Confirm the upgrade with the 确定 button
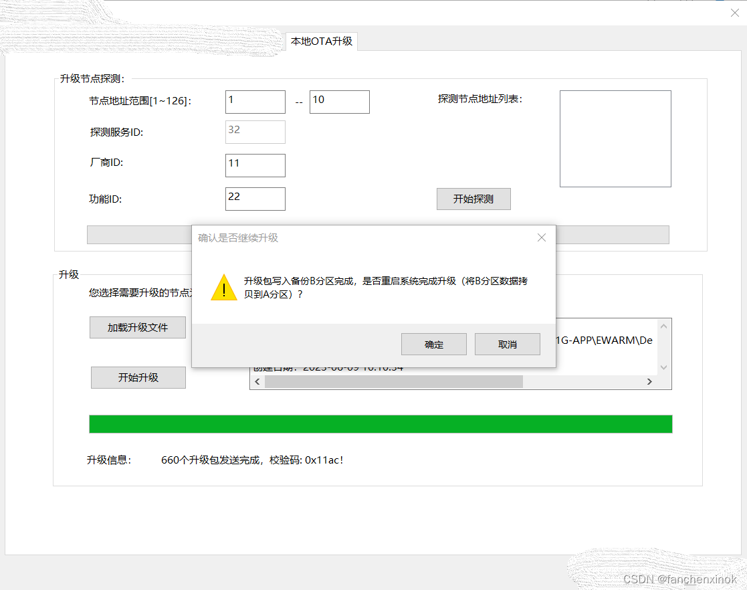 tap(433, 344)
